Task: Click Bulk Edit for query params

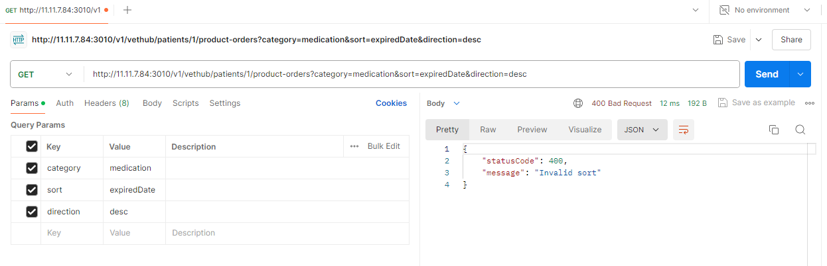Action: 384,146
